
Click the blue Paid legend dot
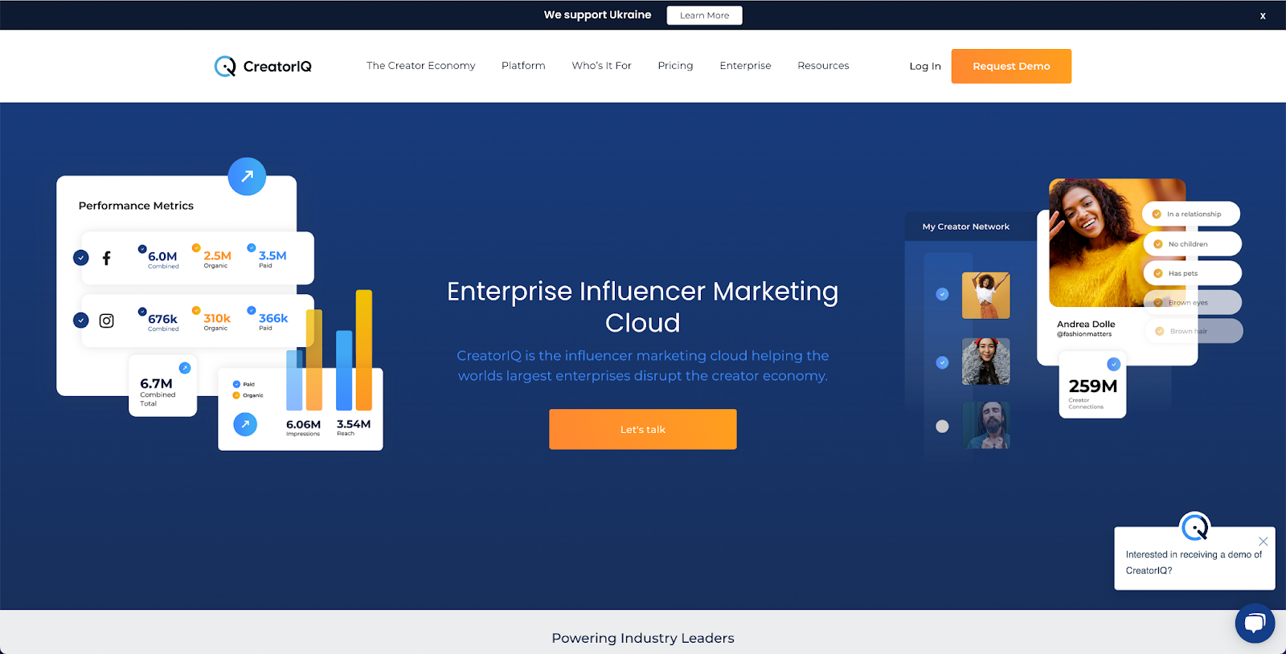tap(236, 384)
